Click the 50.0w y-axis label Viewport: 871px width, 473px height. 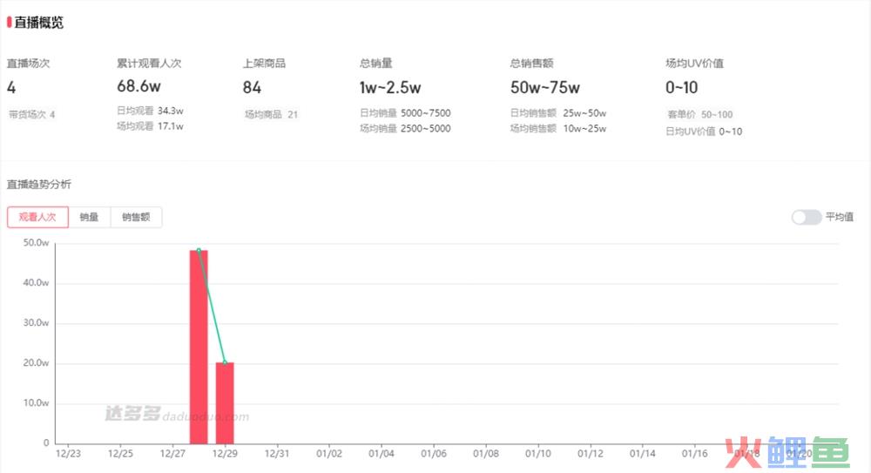click(36, 243)
